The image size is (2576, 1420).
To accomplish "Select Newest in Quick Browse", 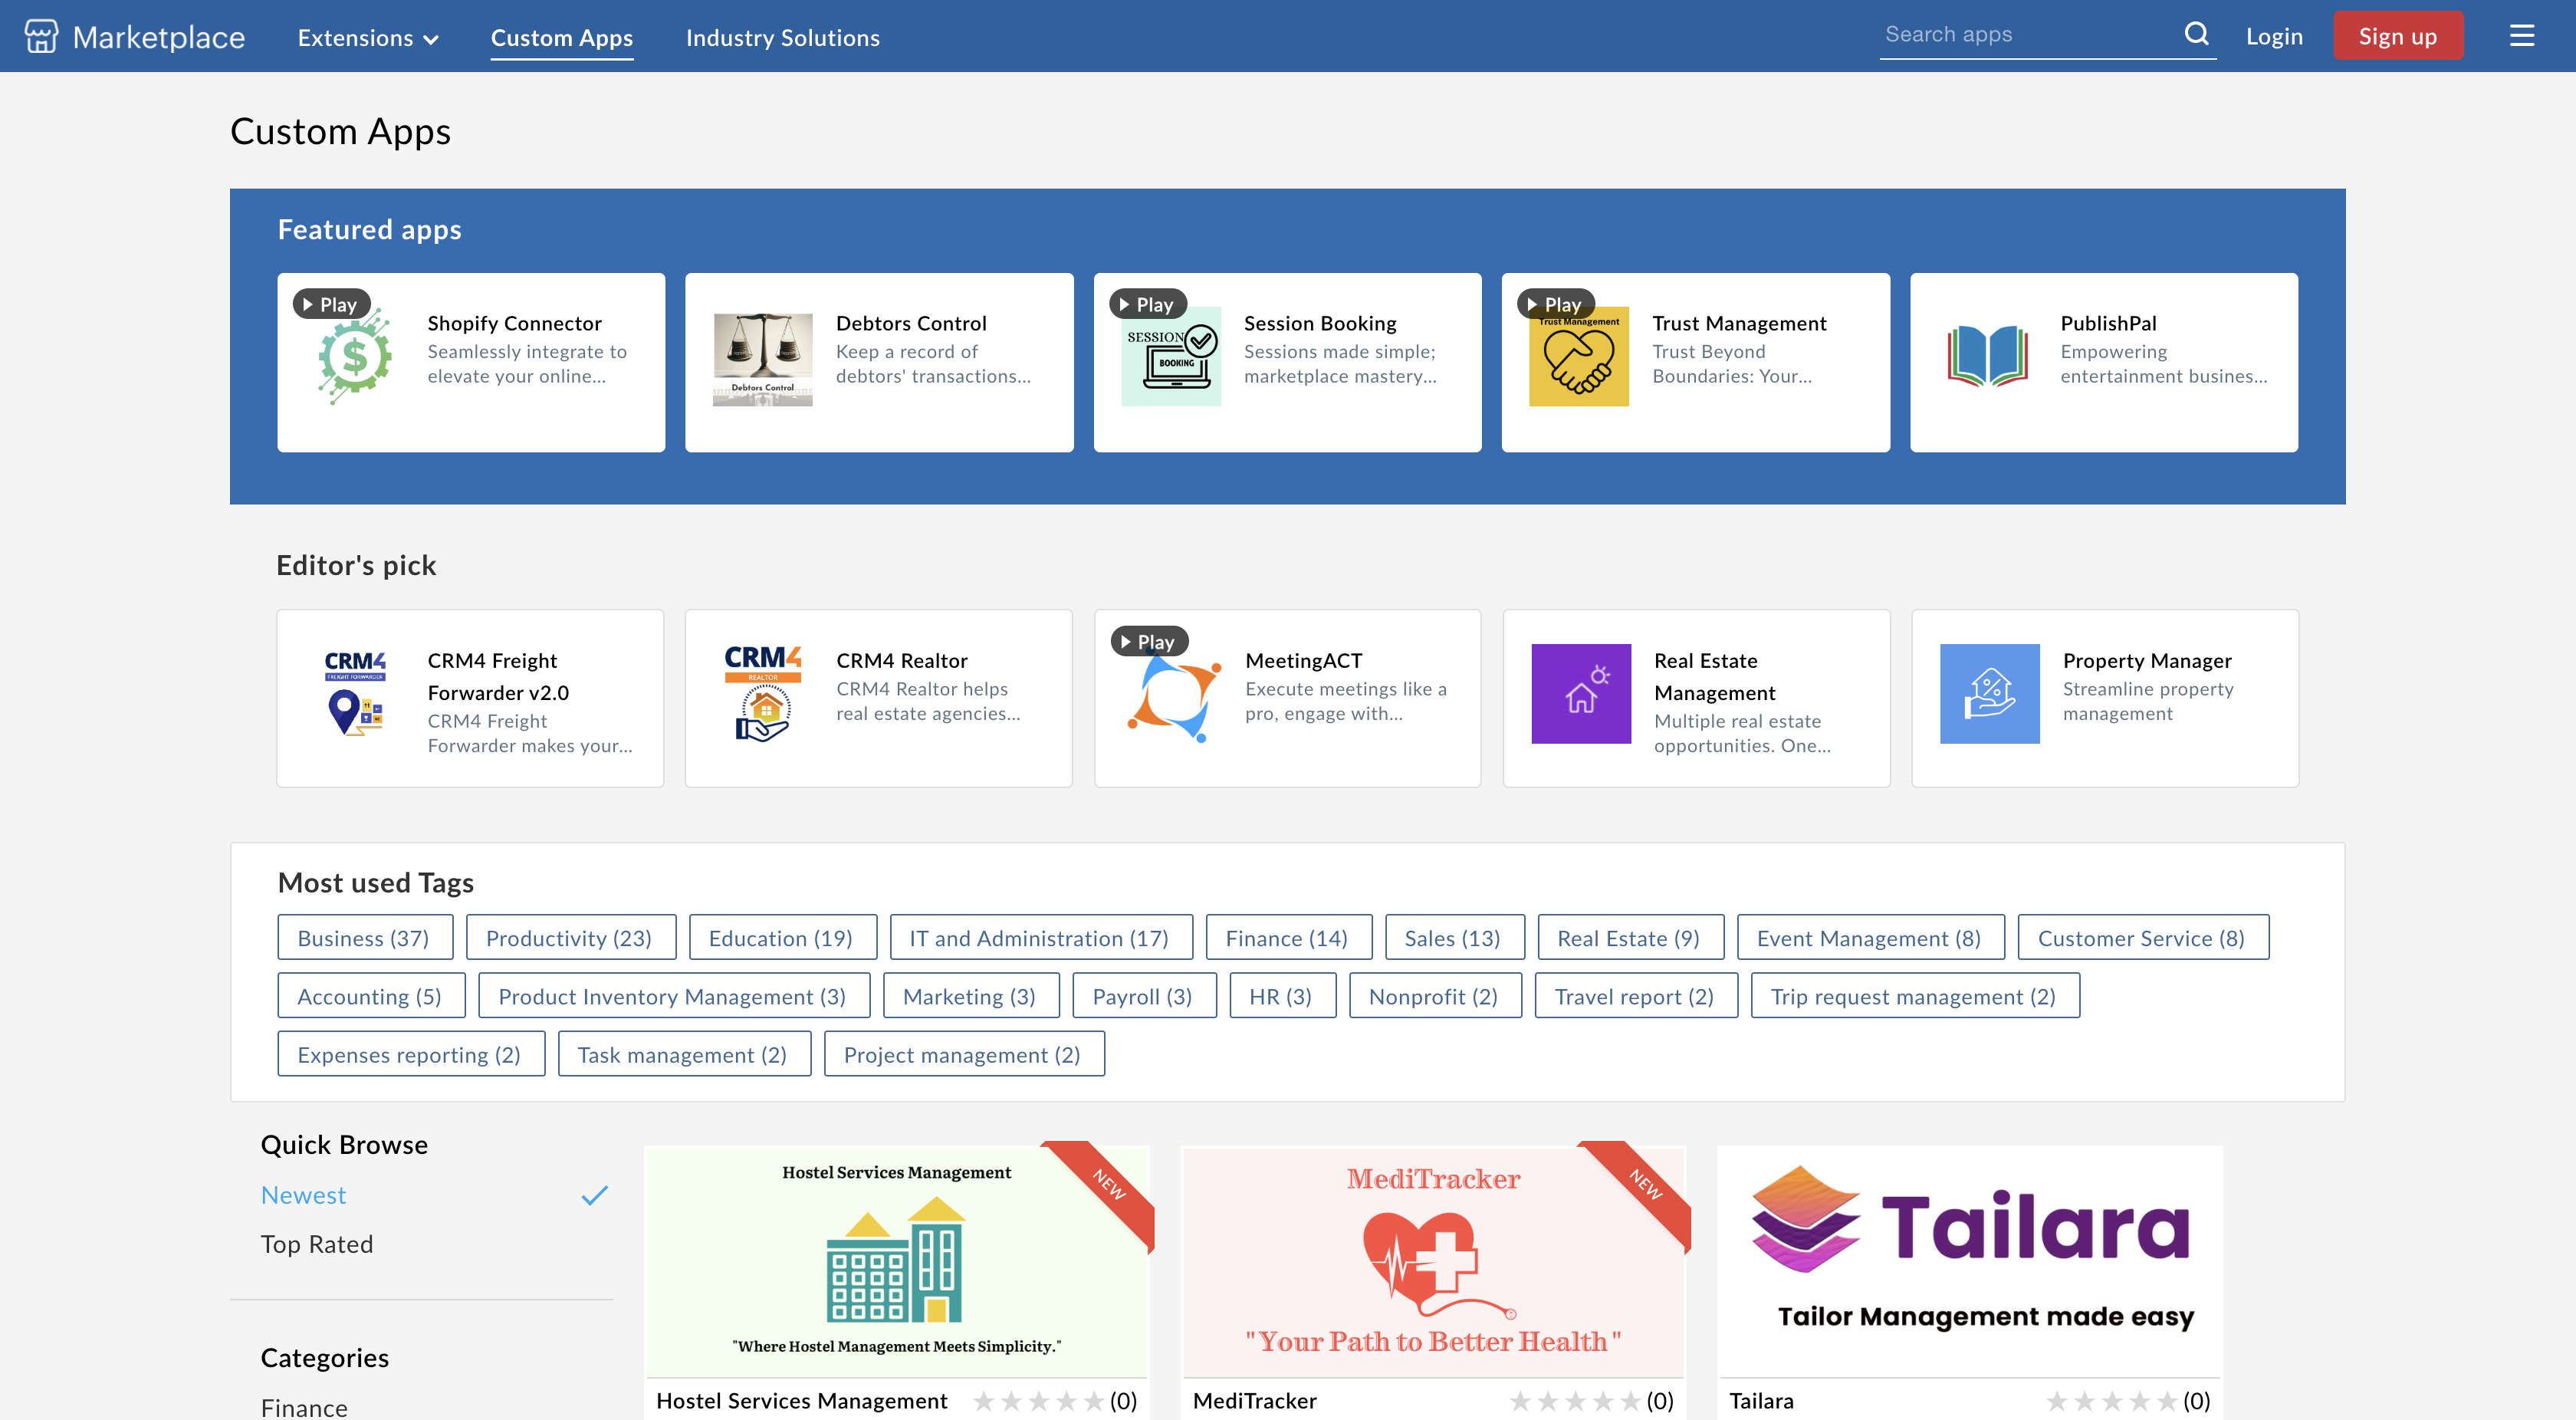I will (x=303, y=1195).
